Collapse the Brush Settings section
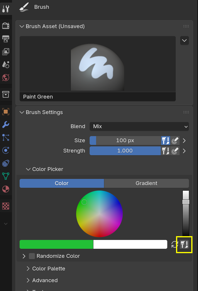Screen dimensions: 198x291 [x=22, y=112]
